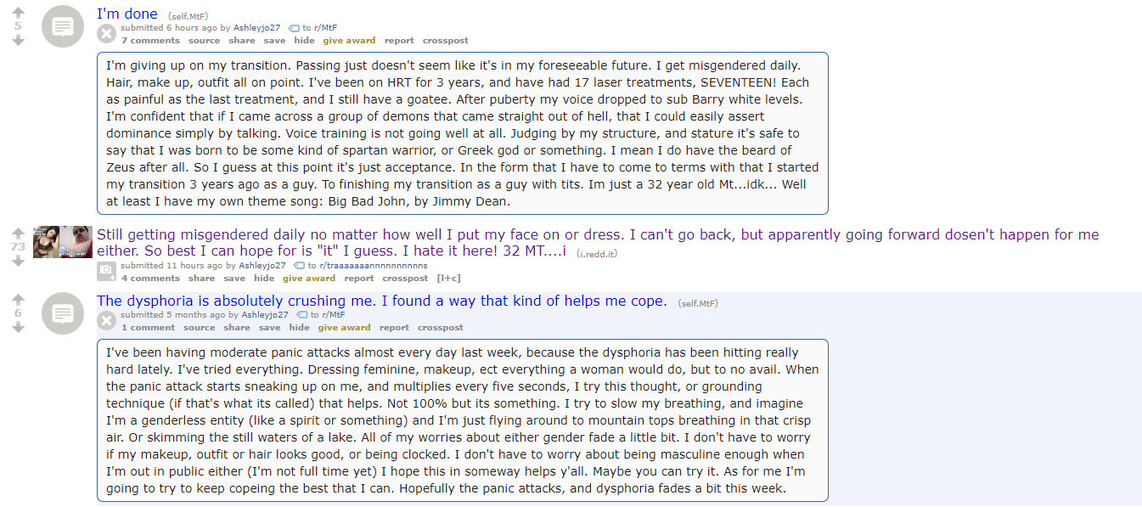Open the "I'm done" post title
The image size is (1142, 507).
(127, 14)
